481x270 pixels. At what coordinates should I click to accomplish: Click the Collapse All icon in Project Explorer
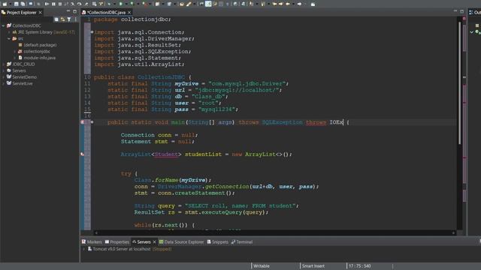(x=56, y=19)
